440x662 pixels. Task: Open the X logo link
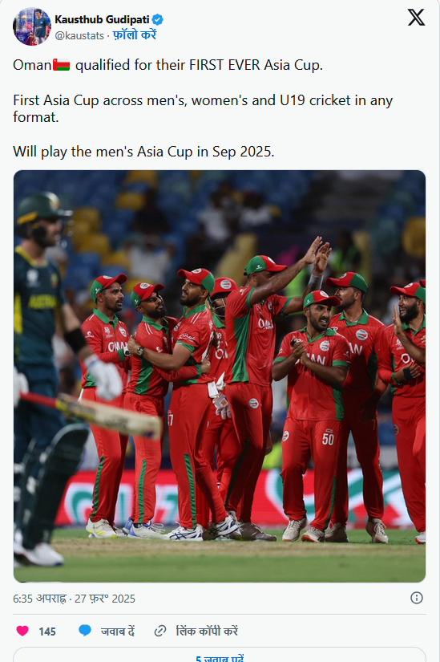coord(416,18)
